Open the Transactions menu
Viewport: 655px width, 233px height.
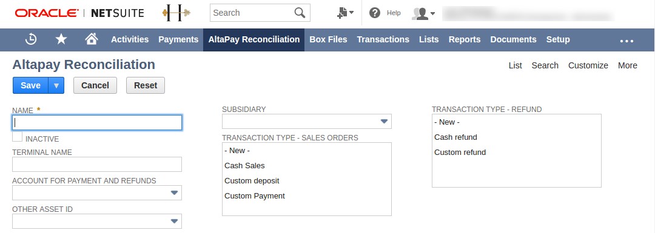(x=383, y=39)
